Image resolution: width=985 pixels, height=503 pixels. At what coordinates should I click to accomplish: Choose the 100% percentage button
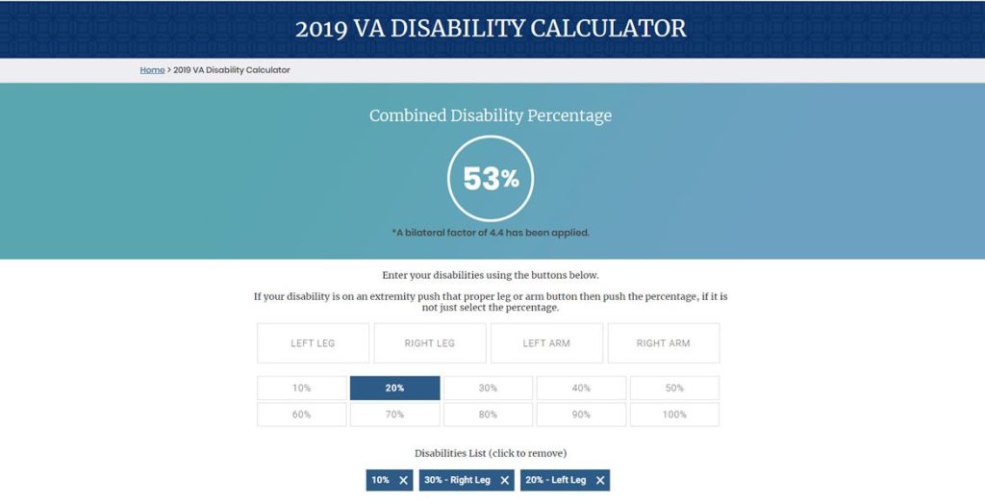point(674,415)
